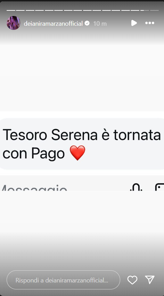Click the red heart emoji in message
Viewport: 164px width, 296px height.
click(77, 153)
